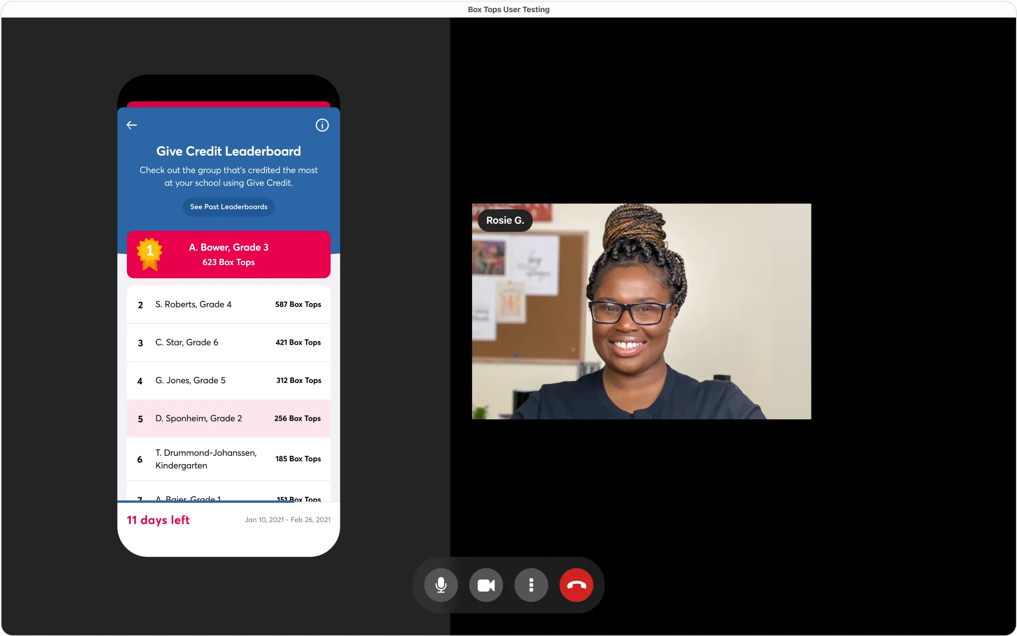This screenshot has width=1017, height=636.
Task: Open more options with the three-dot button
Action: pos(531,585)
